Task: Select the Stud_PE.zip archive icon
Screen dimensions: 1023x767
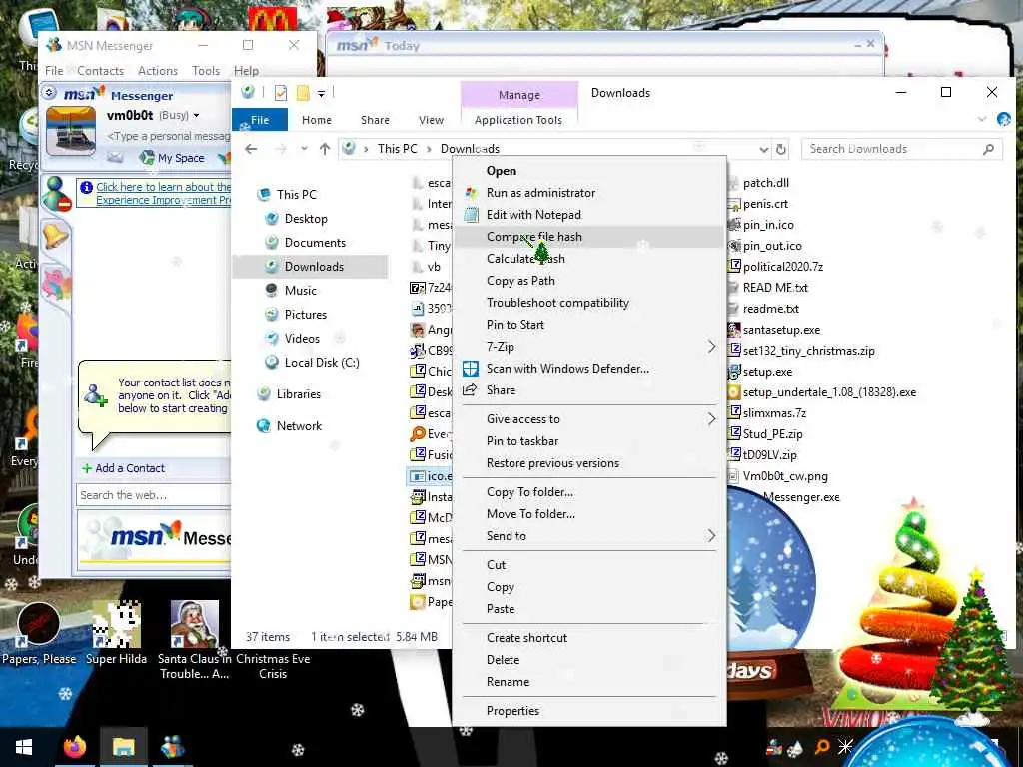Action: pos(734,434)
